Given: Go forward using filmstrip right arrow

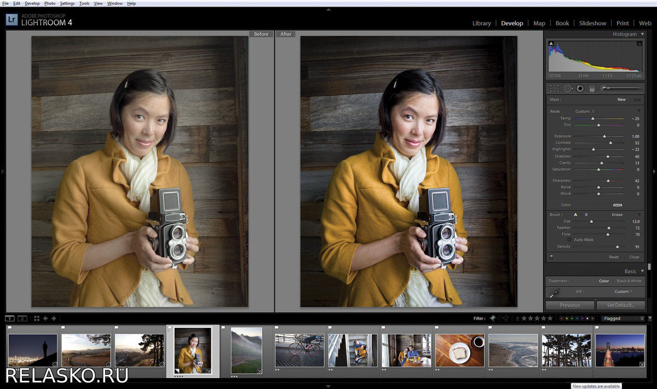Looking at the screenshot, I should tap(54, 318).
